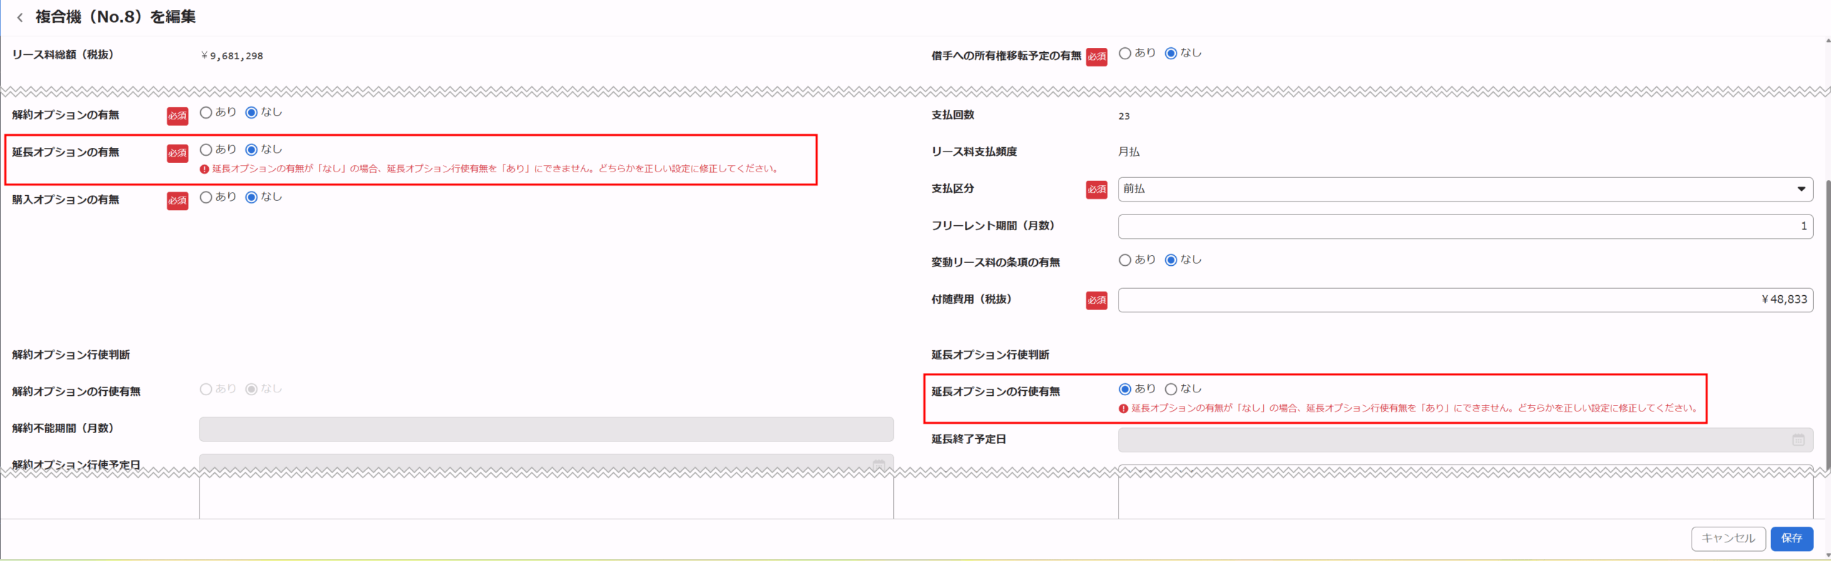The height and width of the screenshot is (561, 1831).
Task: Click error icon under 延長オプションの有無
Action: pos(205,169)
